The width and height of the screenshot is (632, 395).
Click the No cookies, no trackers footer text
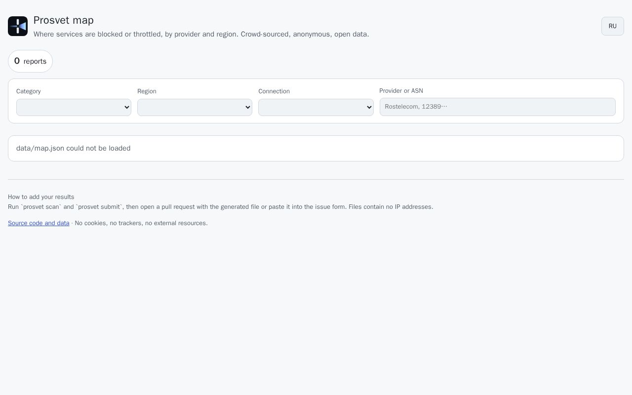click(141, 223)
